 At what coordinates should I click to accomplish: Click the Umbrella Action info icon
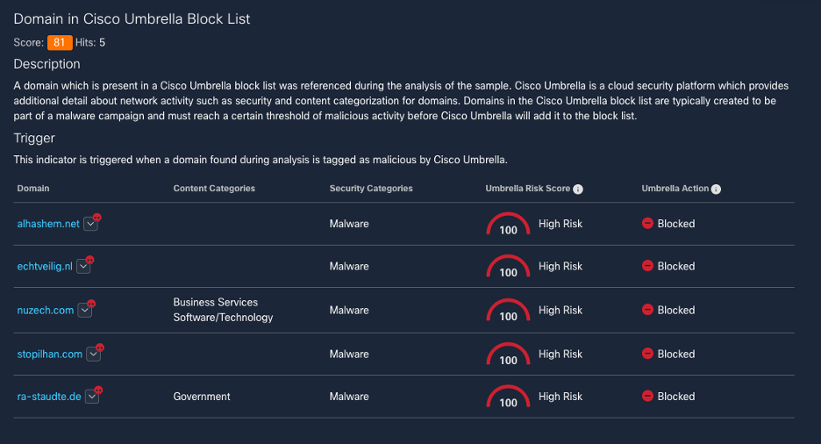pos(716,189)
